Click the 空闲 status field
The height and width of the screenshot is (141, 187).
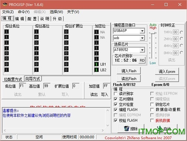pyautogui.click(x=39, y=137)
